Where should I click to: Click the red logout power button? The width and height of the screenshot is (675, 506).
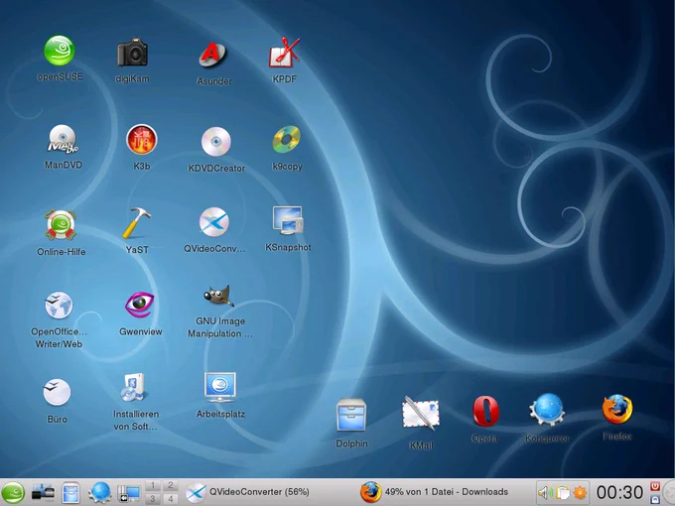click(654, 486)
